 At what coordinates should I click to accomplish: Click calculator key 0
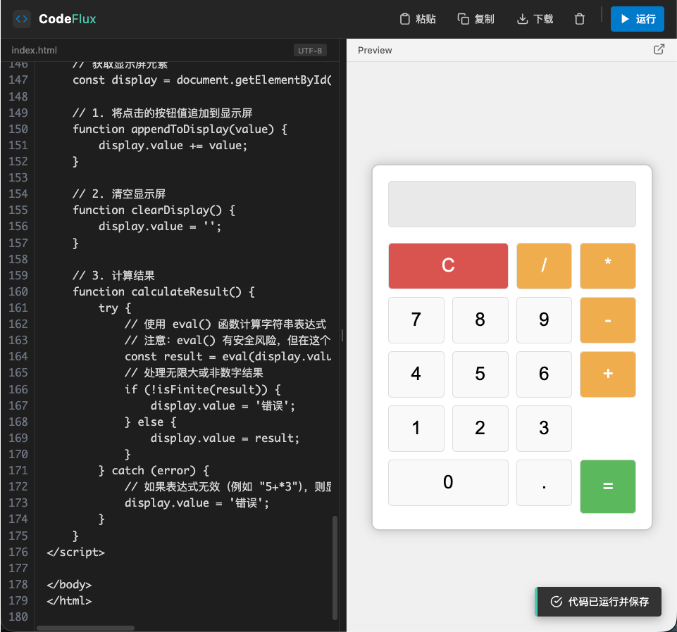coord(448,482)
